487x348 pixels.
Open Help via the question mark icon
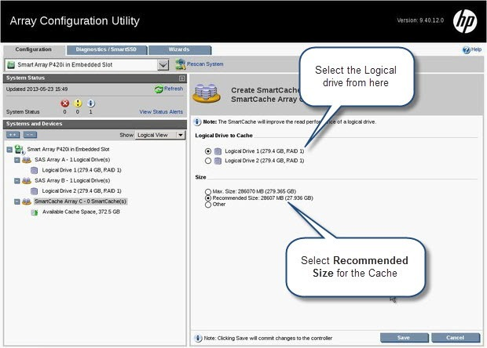click(x=467, y=49)
